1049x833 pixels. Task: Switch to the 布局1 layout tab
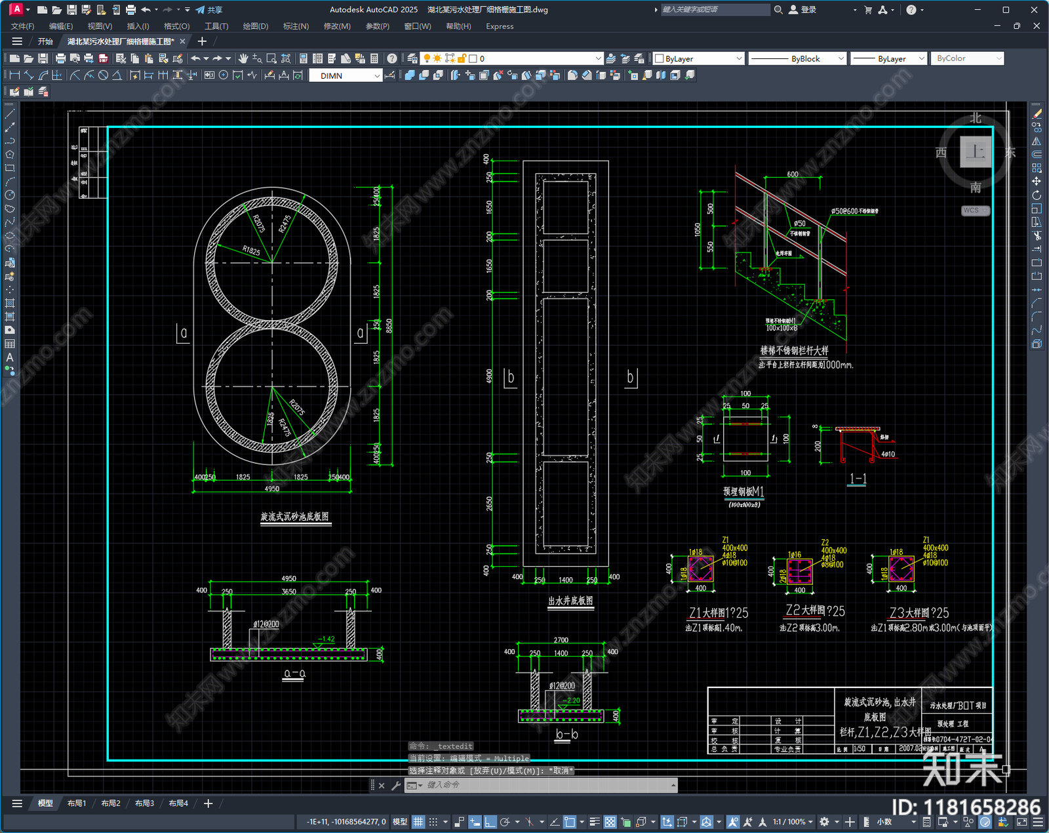[77, 803]
